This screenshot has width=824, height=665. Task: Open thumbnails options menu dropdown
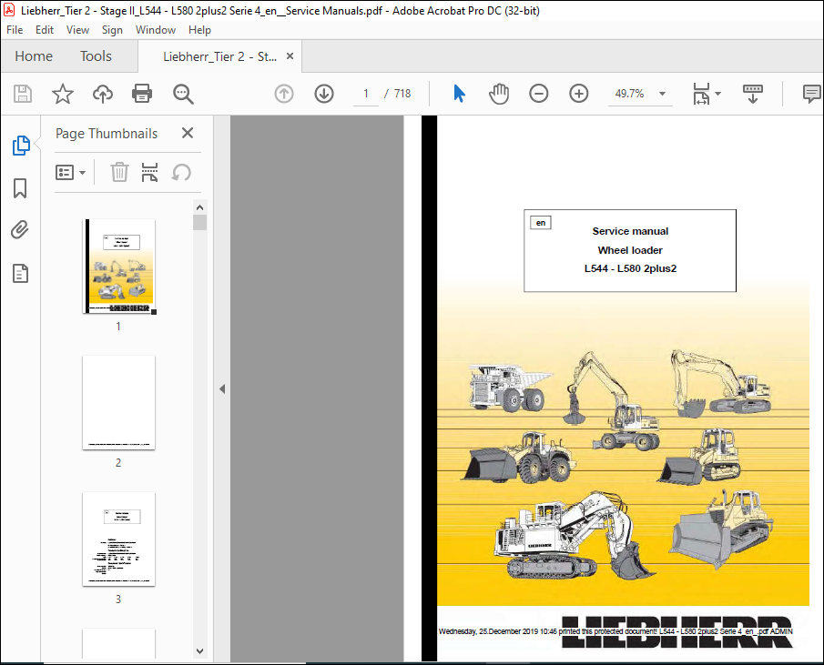click(x=70, y=172)
